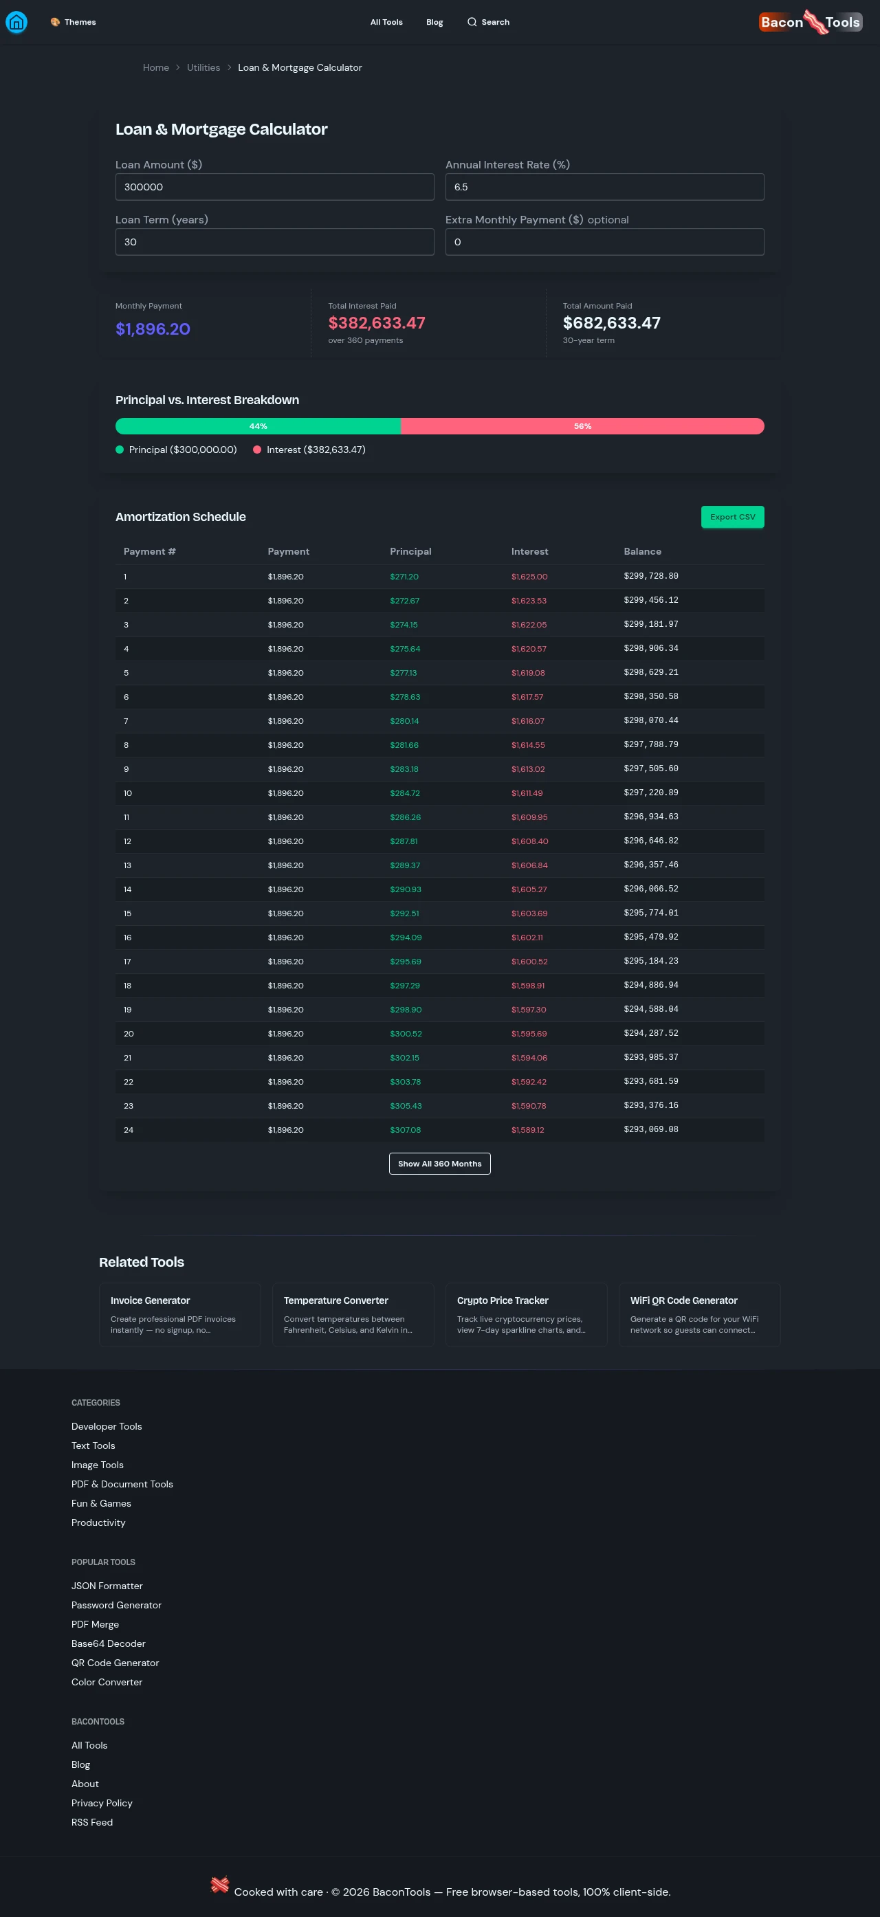Open All Tools in top navigation
Screen dimensions: 880x1917
[x=386, y=22]
